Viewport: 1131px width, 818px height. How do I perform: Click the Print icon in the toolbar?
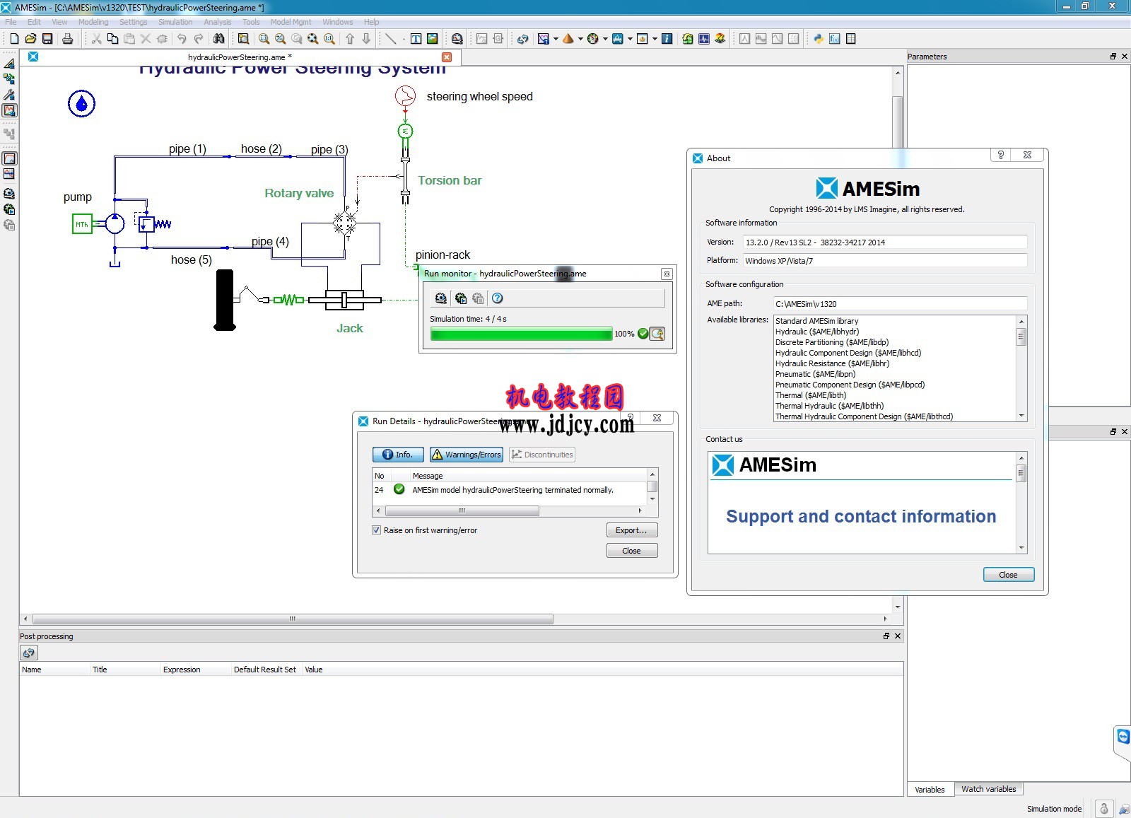point(67,39)
